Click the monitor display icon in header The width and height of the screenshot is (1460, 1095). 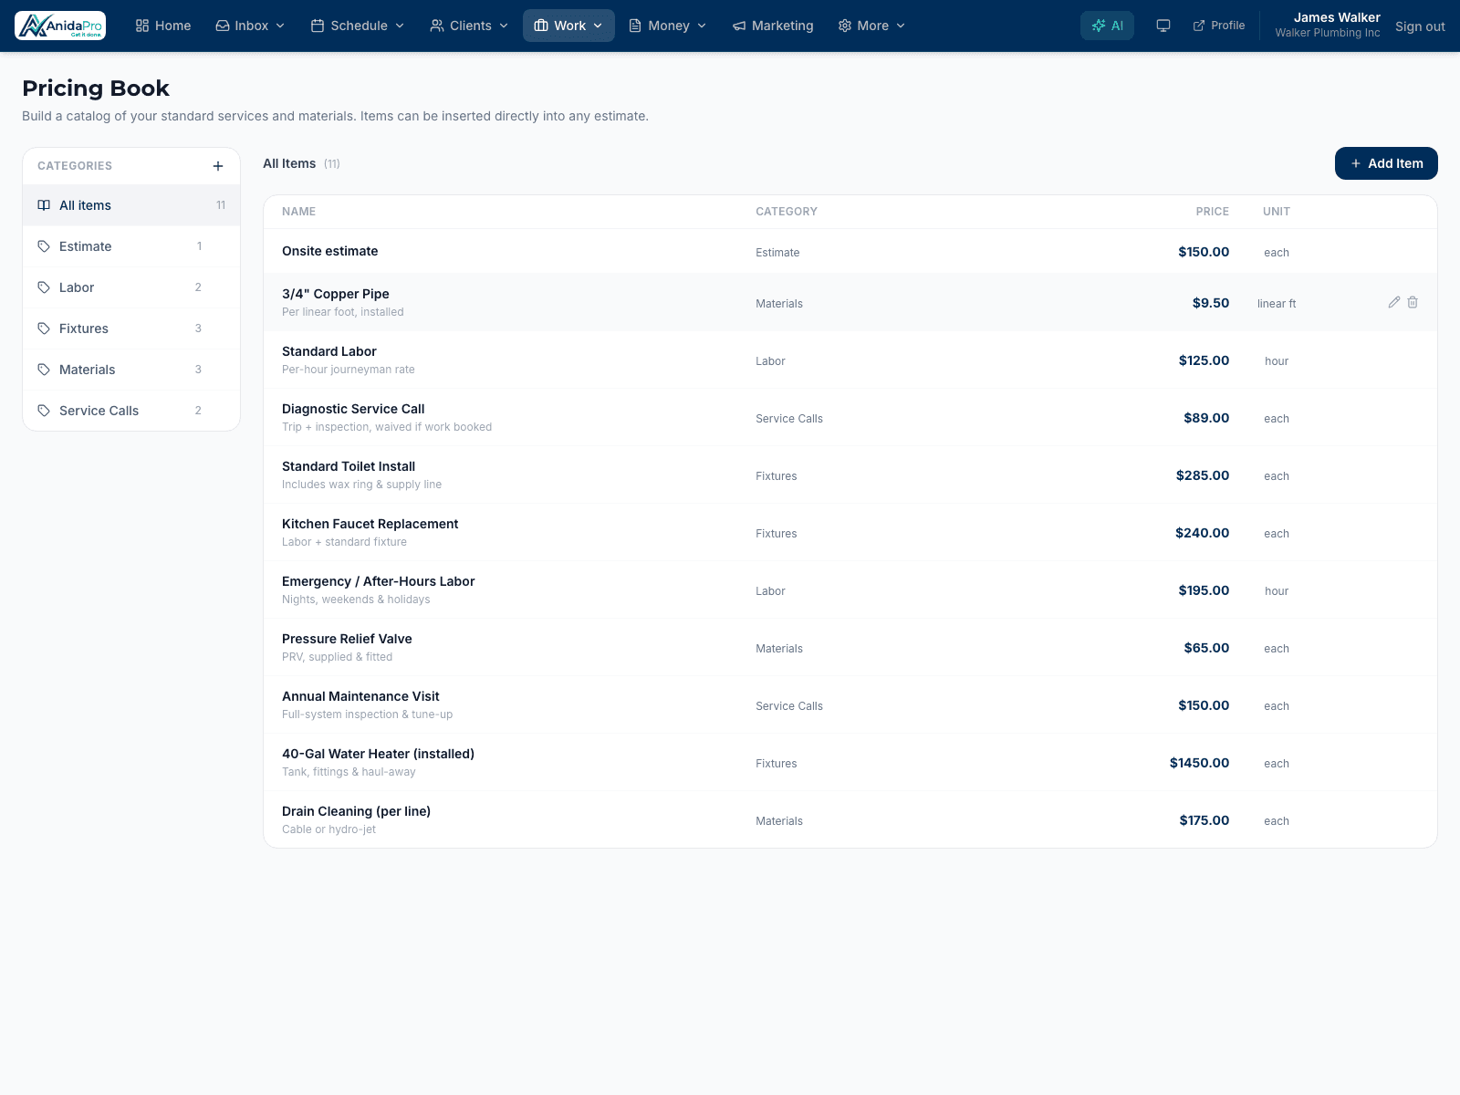pyautogui.click(x=1163, y=26)
